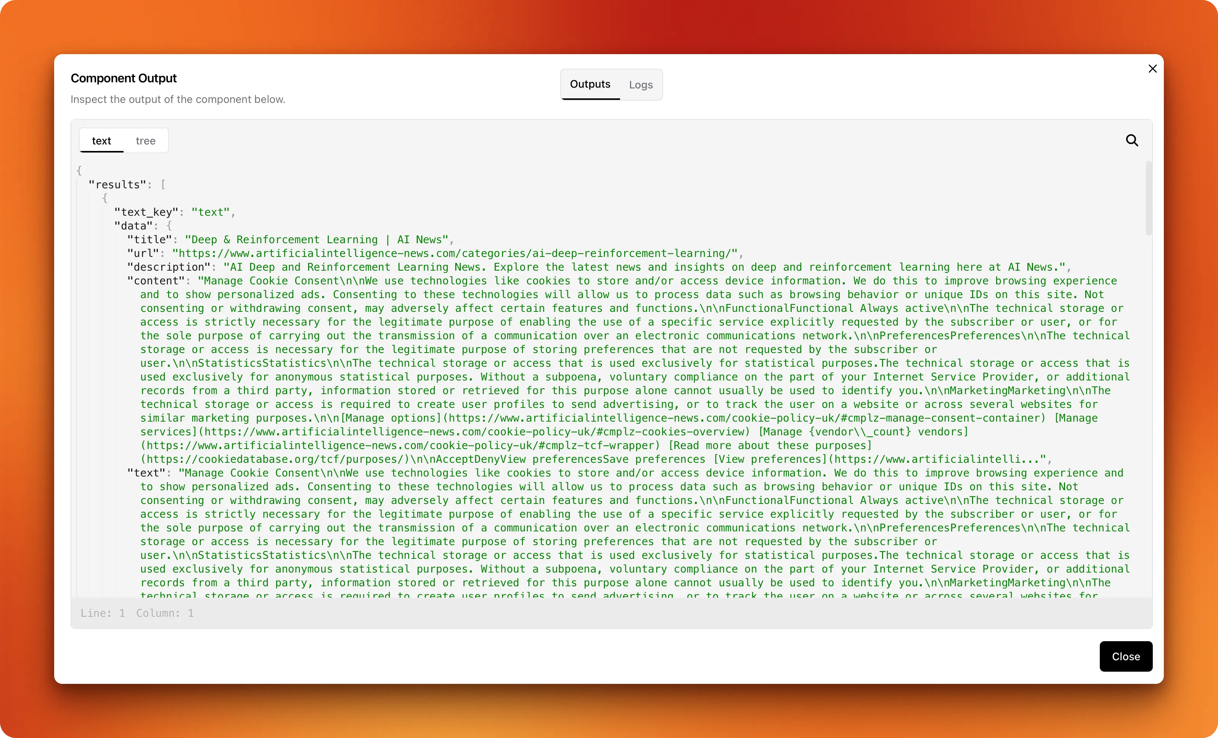Open the deep reinforcement learning article URL
Screen dimensions: 1218x738
coord(455,253)
